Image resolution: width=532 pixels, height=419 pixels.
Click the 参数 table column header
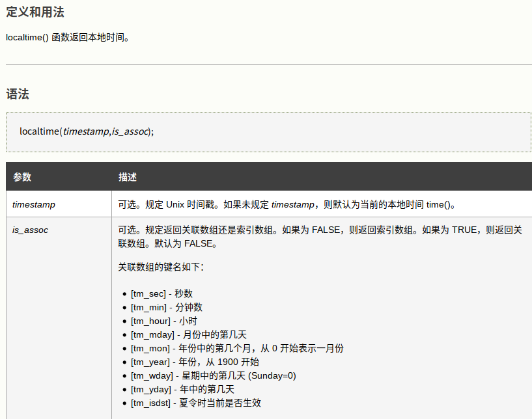pos(22,177)
